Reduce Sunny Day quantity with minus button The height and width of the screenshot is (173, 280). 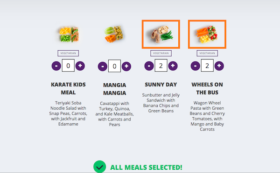point(149,66)
